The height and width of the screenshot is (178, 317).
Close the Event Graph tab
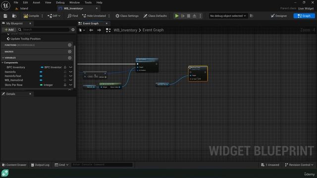106,23
